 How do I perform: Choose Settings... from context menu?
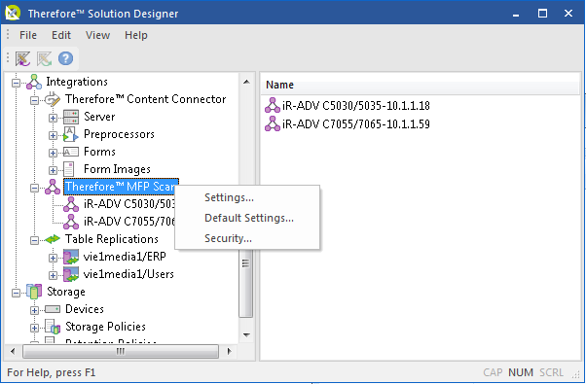tap(247, 197)
